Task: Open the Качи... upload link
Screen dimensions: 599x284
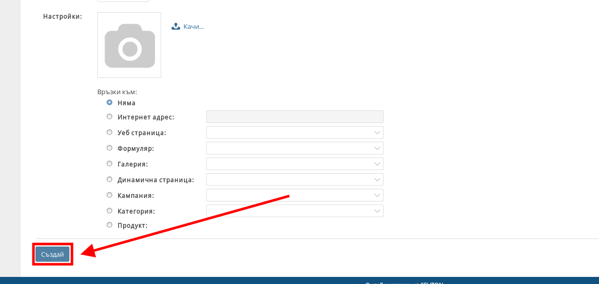Action: tap(193, 26)
